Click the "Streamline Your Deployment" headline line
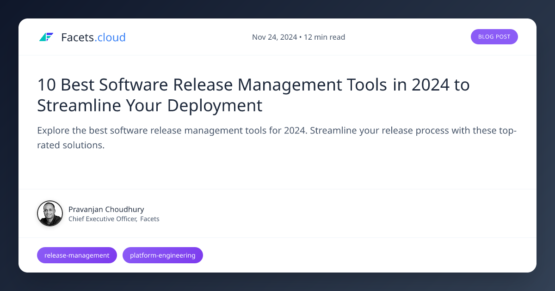The image size is (555, 291). (x=149, y=105)
